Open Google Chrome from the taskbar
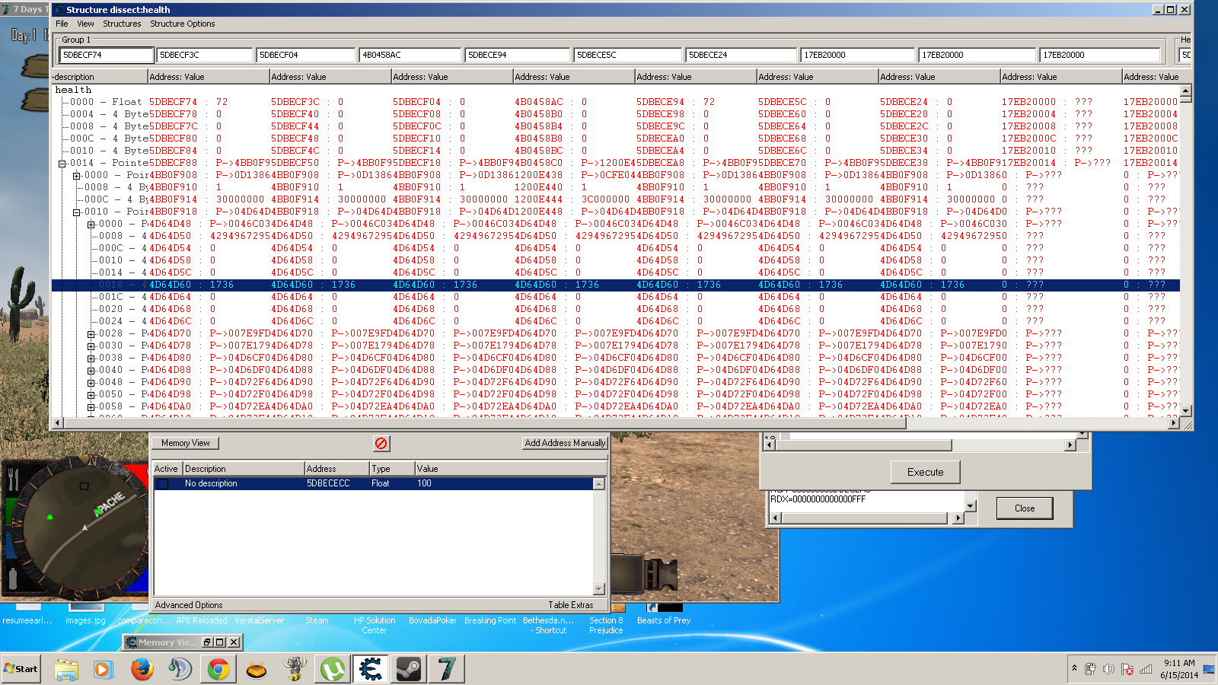Viewport: 1218px width, 685px height. tap(218, 669)
